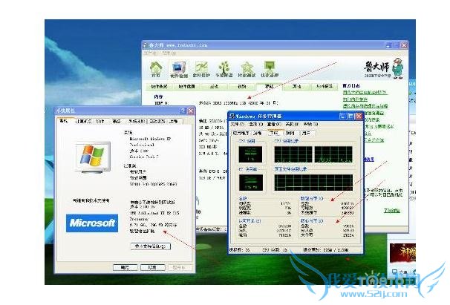
Task: Switch to the second Lu Dashi sub-tab (hardware health)
Action: click(x=186, y=86)
